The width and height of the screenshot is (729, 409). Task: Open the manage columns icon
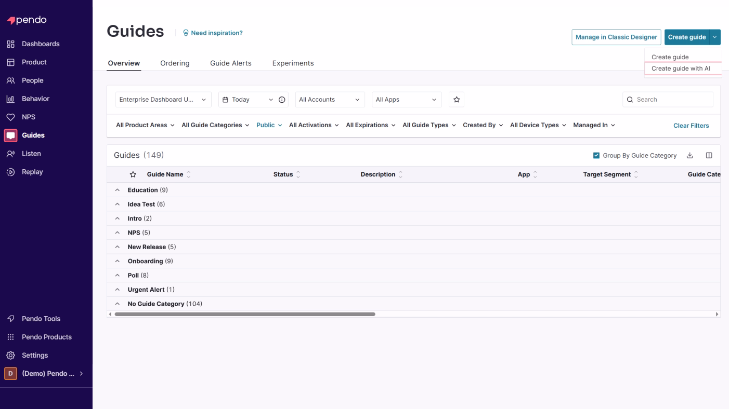[709, 155]
